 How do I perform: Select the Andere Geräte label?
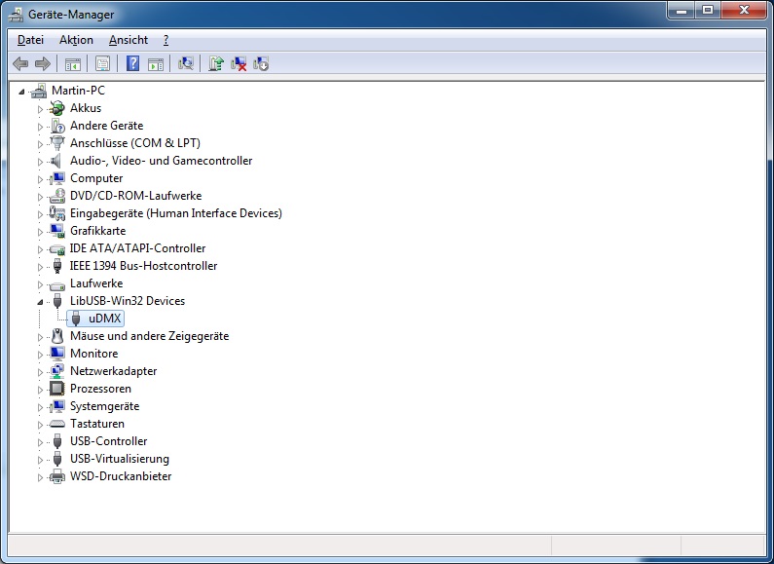pyautogui.click(x=107, y=126)
